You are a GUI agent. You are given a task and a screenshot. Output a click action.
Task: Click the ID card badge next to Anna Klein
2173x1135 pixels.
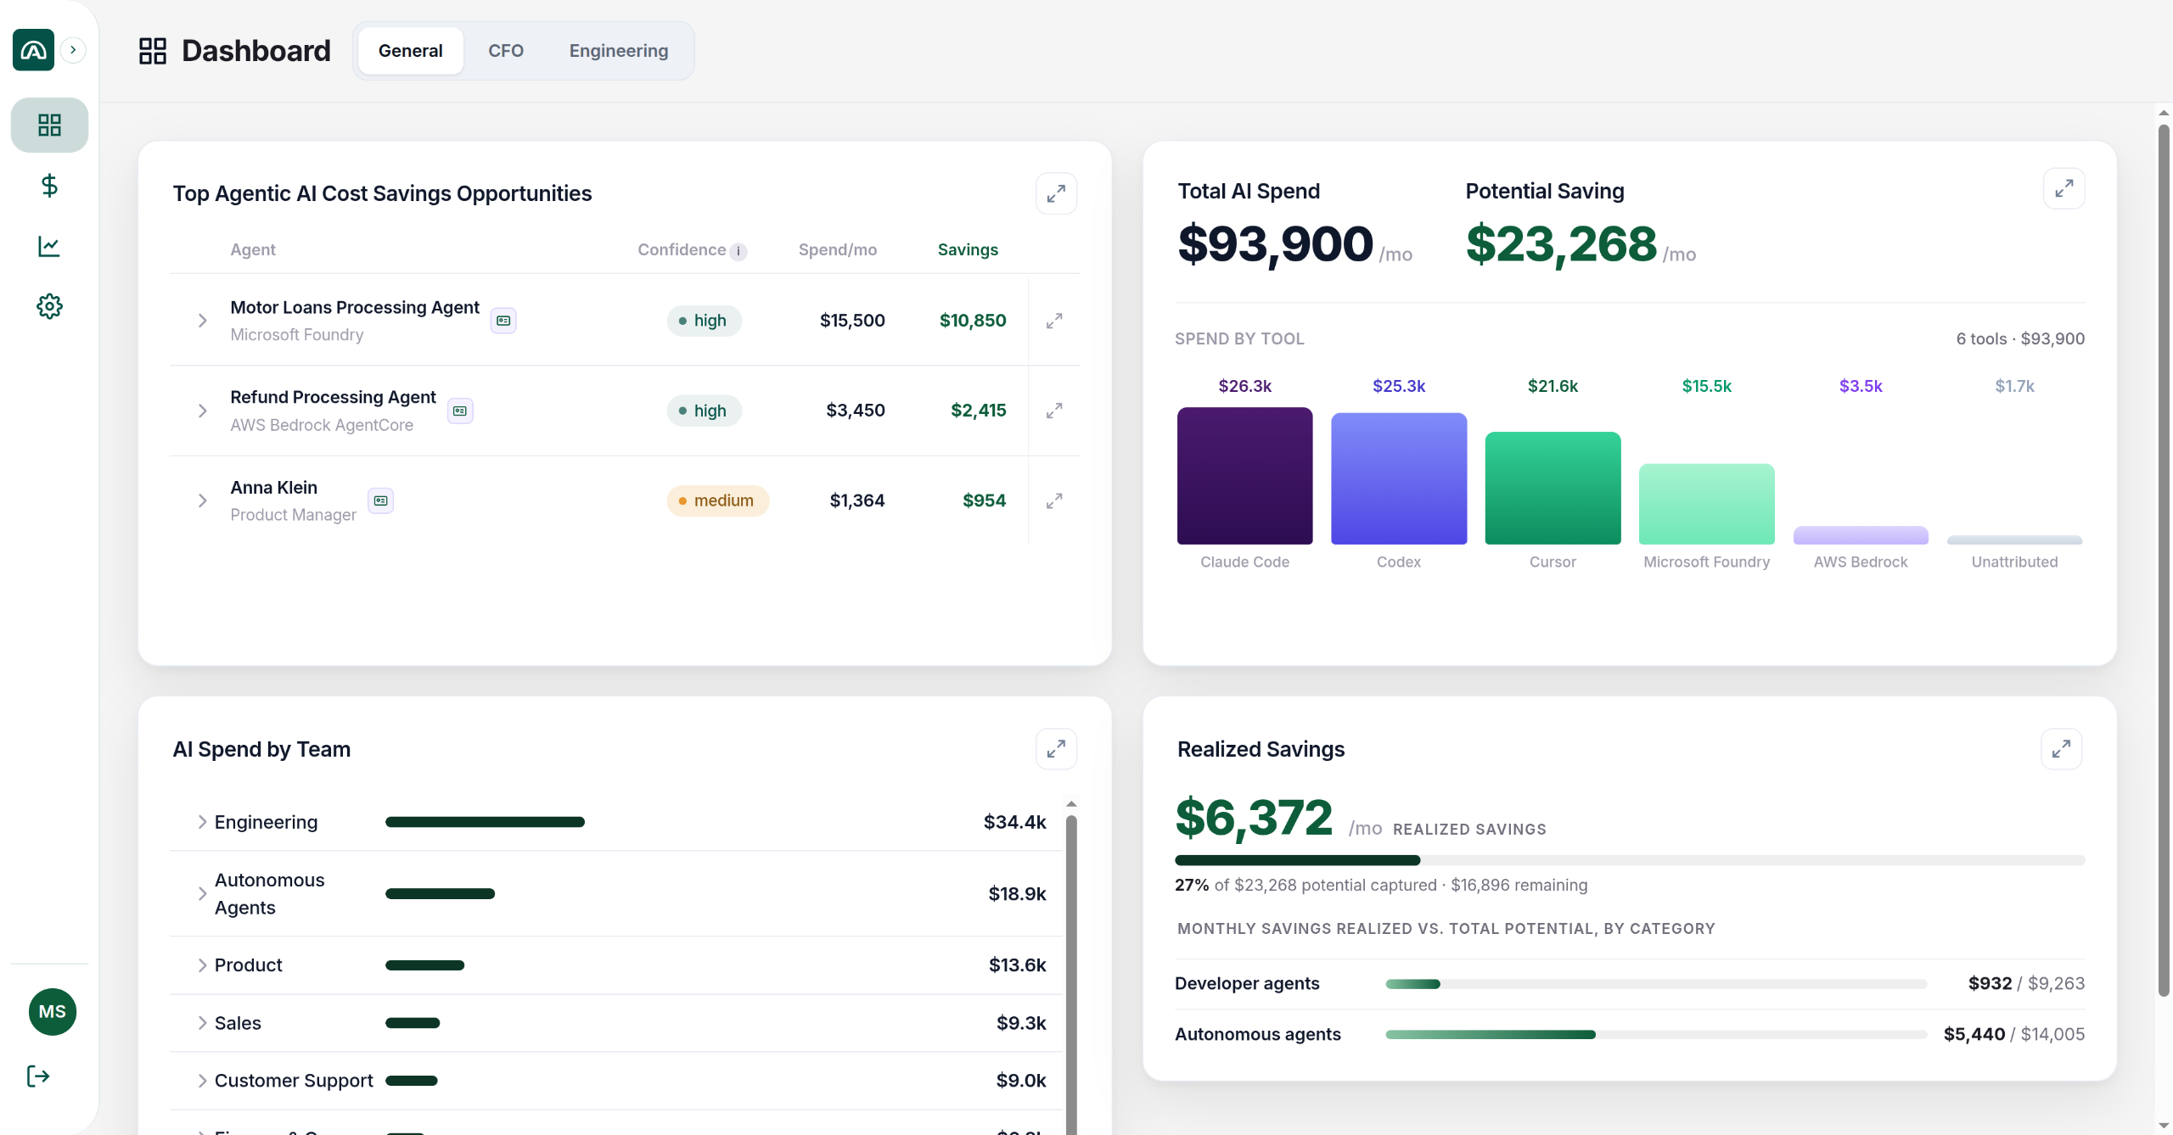tap(381, 500)
